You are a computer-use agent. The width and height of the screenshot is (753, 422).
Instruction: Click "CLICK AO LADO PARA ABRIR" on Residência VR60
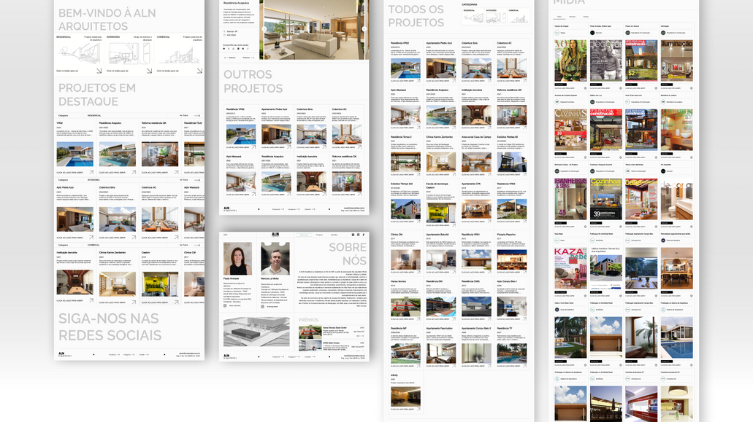[x=69, y=173]
